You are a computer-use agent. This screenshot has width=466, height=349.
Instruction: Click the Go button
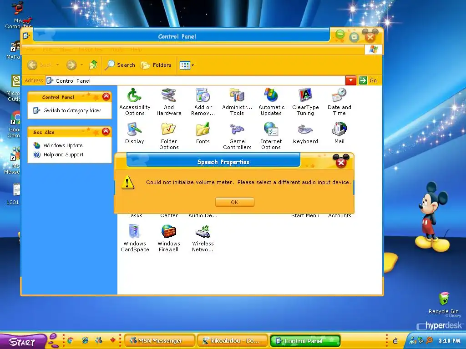368,80
